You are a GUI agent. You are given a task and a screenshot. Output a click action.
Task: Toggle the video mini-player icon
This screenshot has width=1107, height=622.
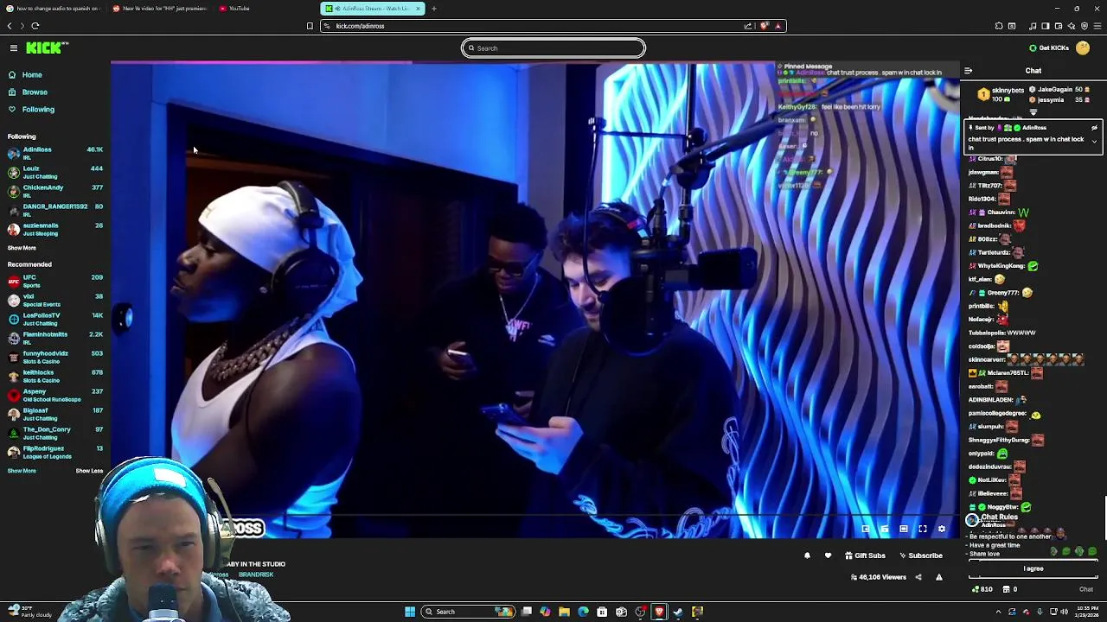pyautogui.click(x=866, y=529)
